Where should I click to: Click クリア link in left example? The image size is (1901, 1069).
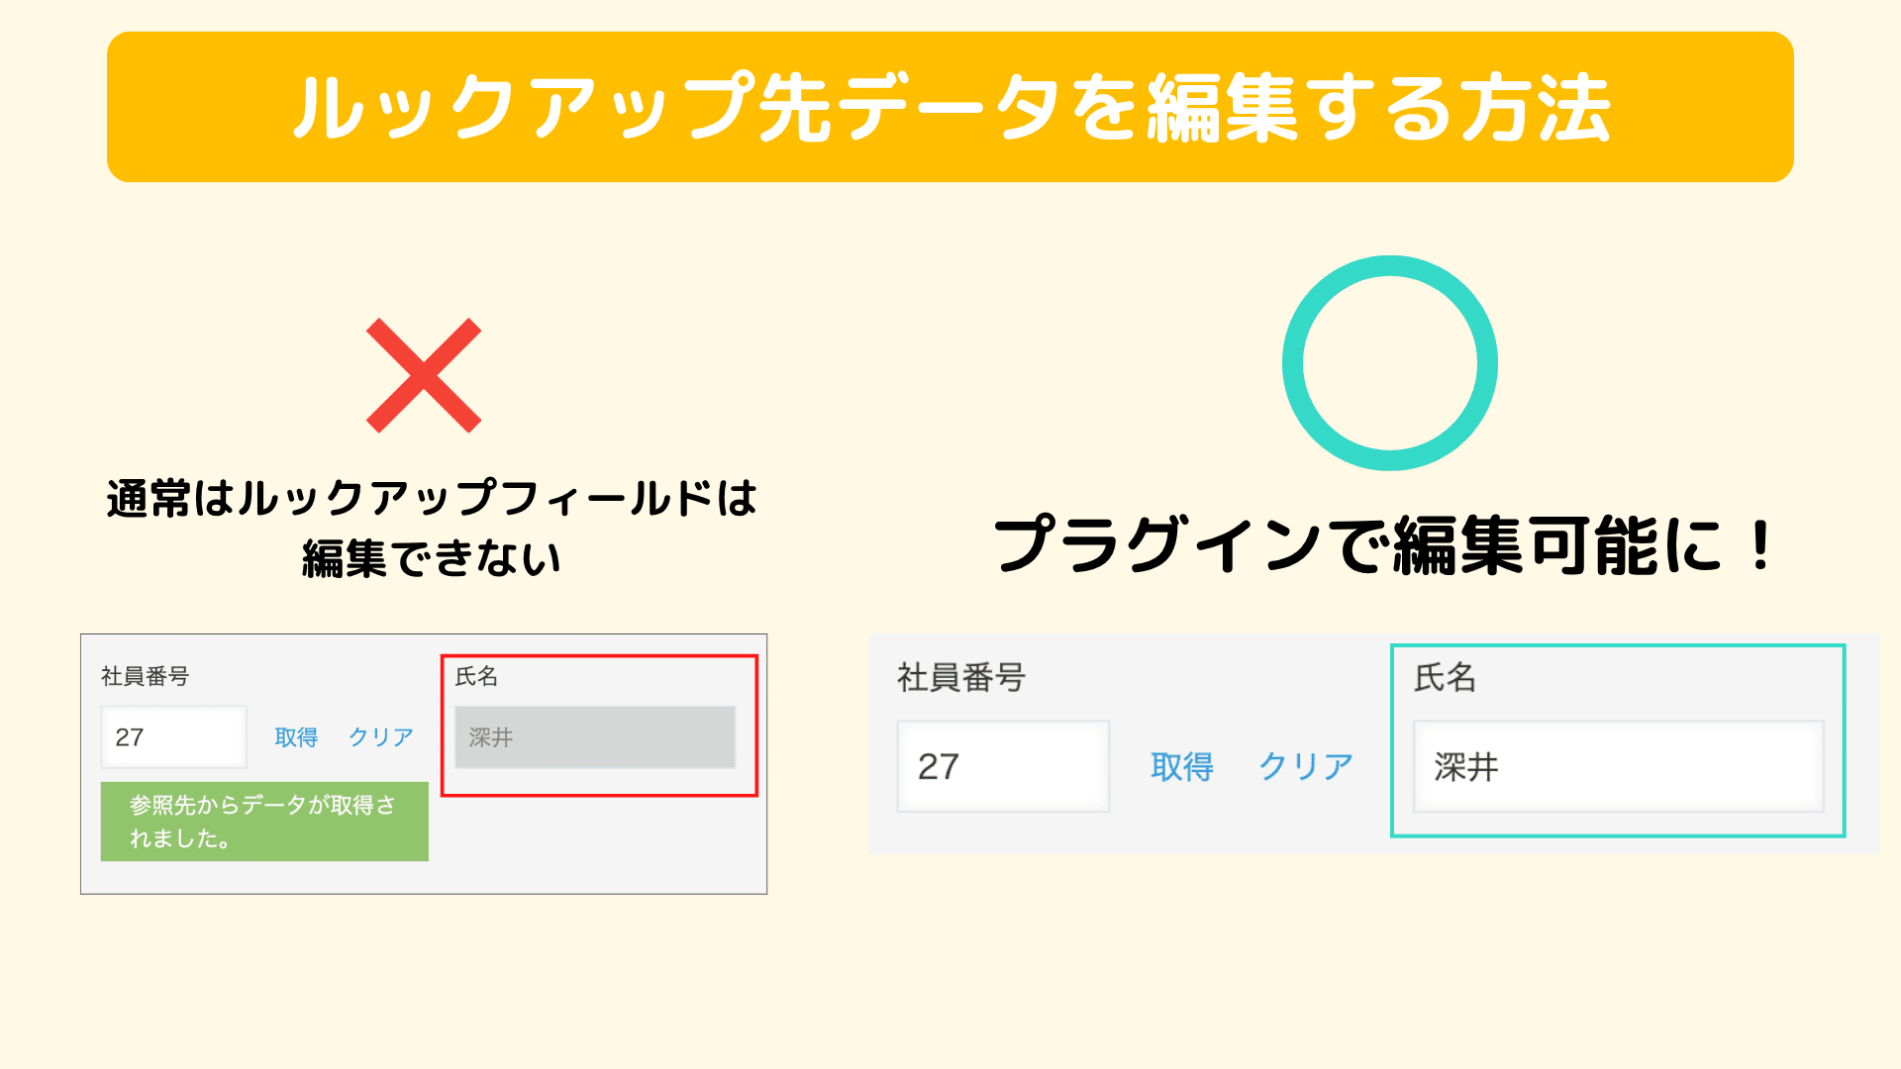click(381, 737)
